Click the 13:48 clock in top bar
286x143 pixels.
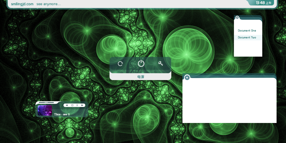click(x=260, y=3)
